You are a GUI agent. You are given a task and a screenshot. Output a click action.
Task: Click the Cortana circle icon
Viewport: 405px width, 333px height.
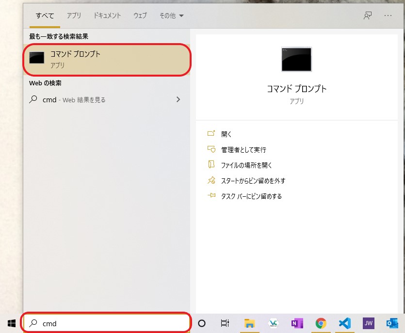point(201,323)
